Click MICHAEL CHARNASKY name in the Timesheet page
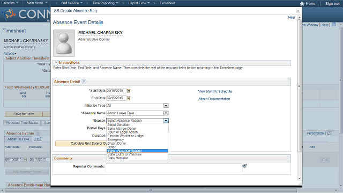Image resolution: width=343 pixels, height=193 pixels. coord(26,41)
